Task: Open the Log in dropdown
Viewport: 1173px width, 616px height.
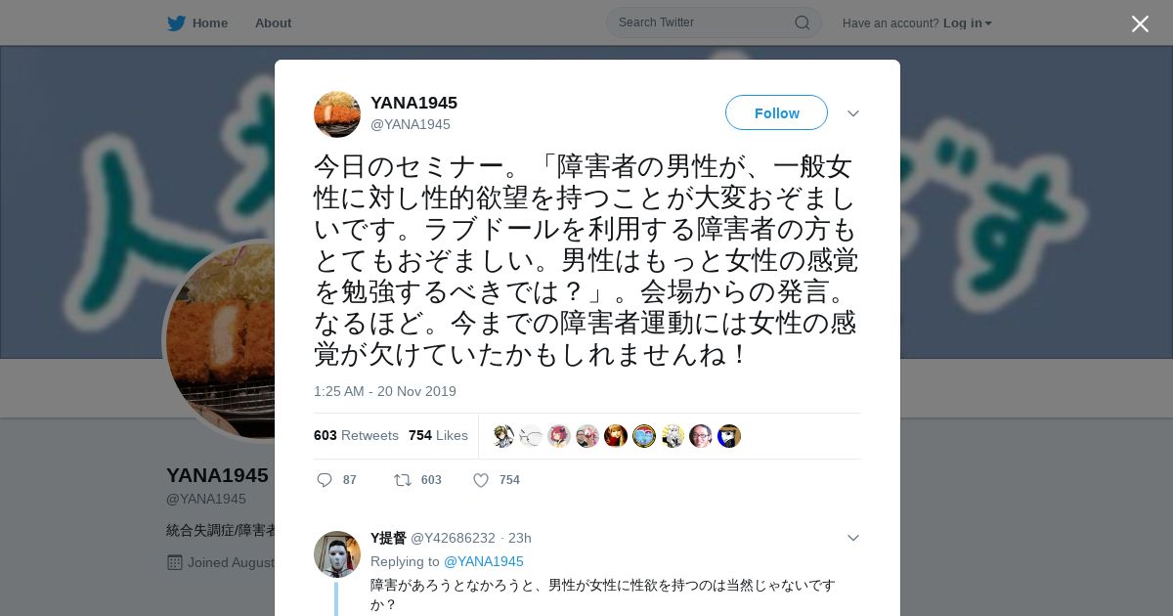Action: pos(968,22)
